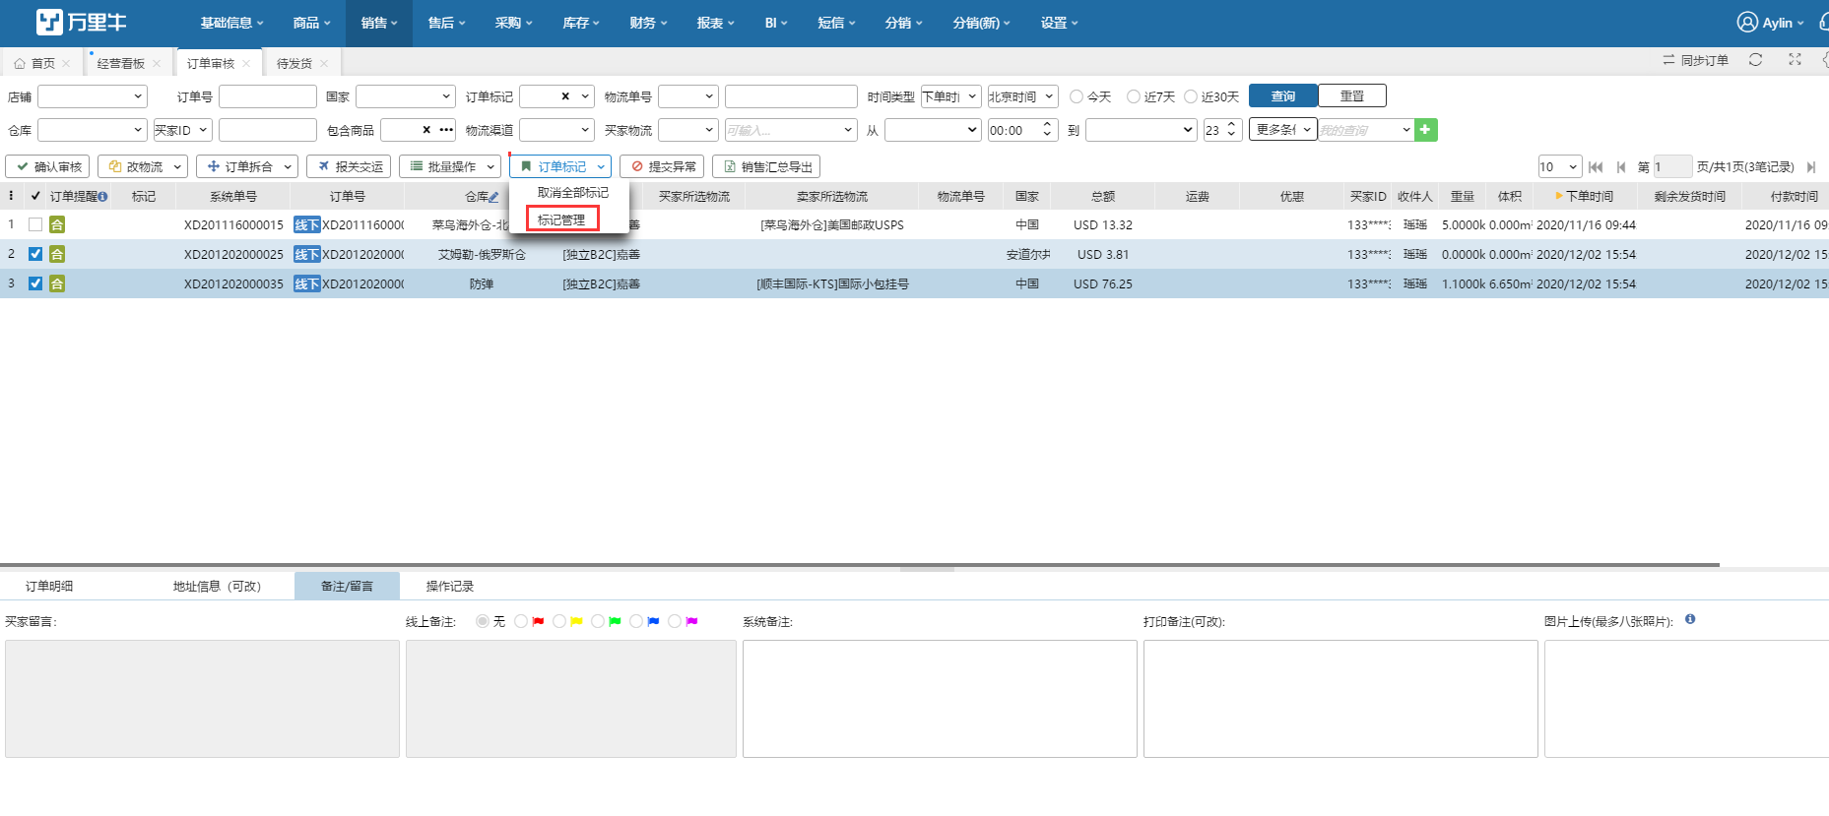Select the green flag remark option
This screenshot has height=816, width=1829.
598,621
